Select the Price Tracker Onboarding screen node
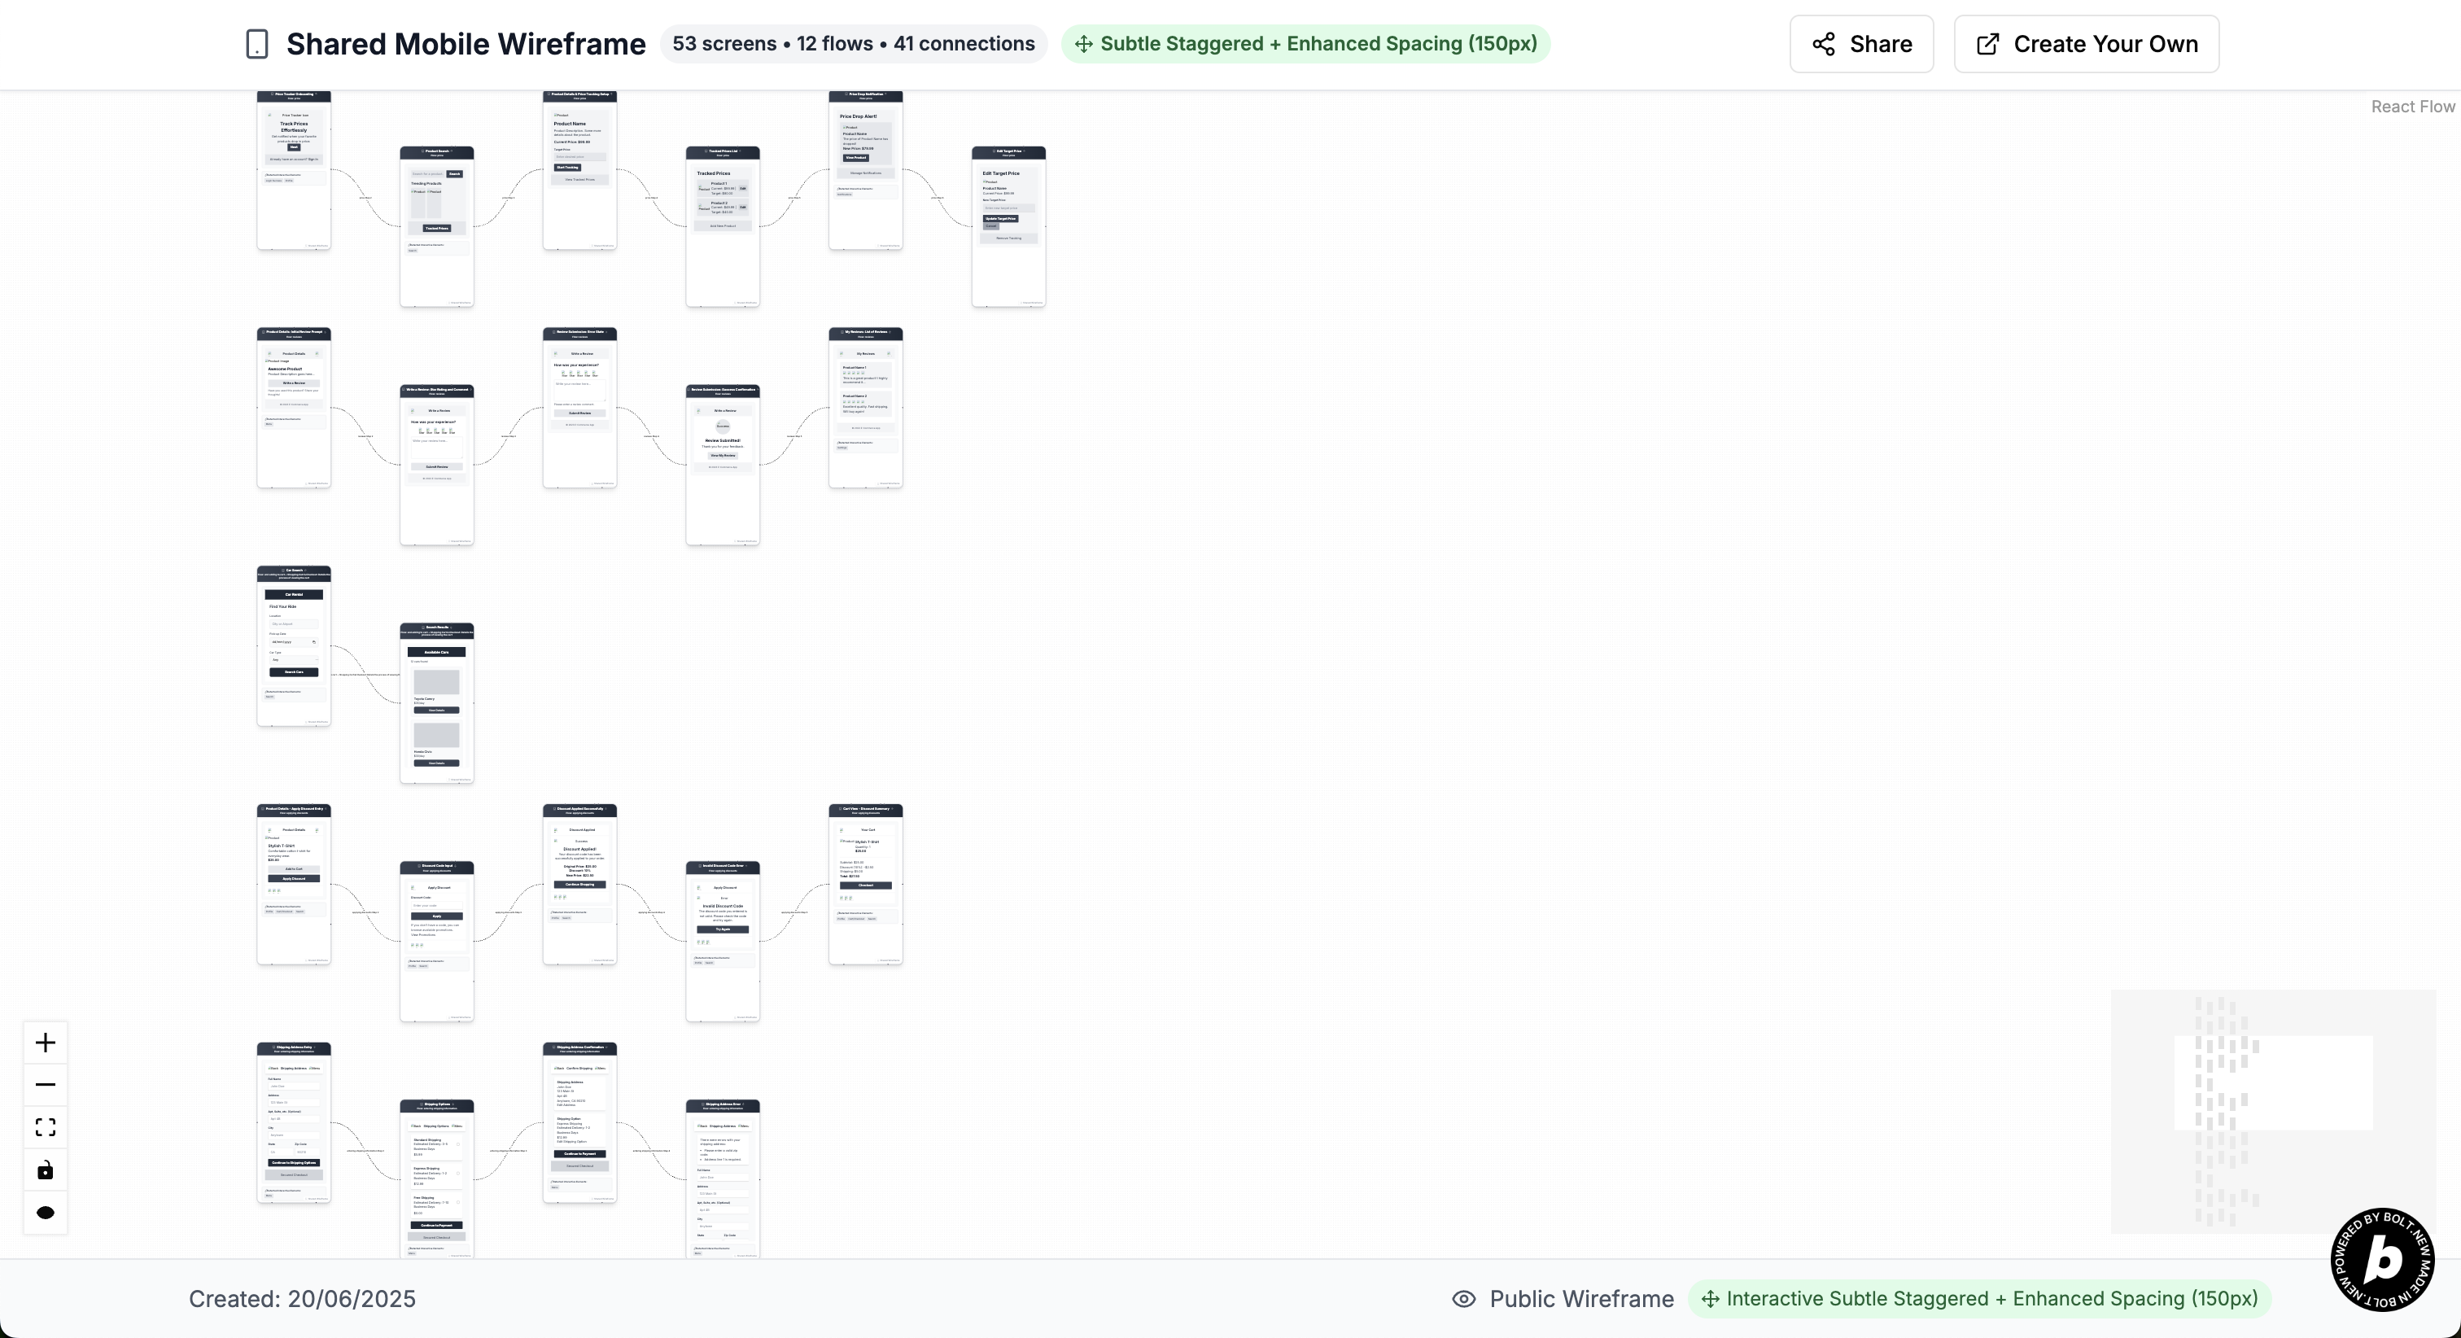 click(x=293, y=172)
